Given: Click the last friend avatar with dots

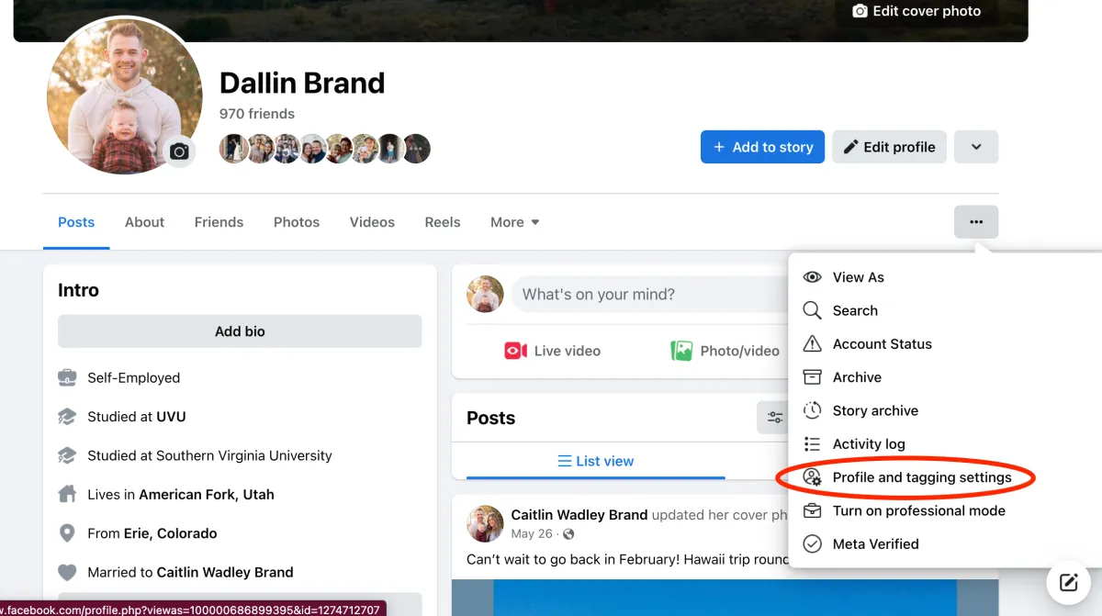Looking at the screenshot, I should 416,149.
